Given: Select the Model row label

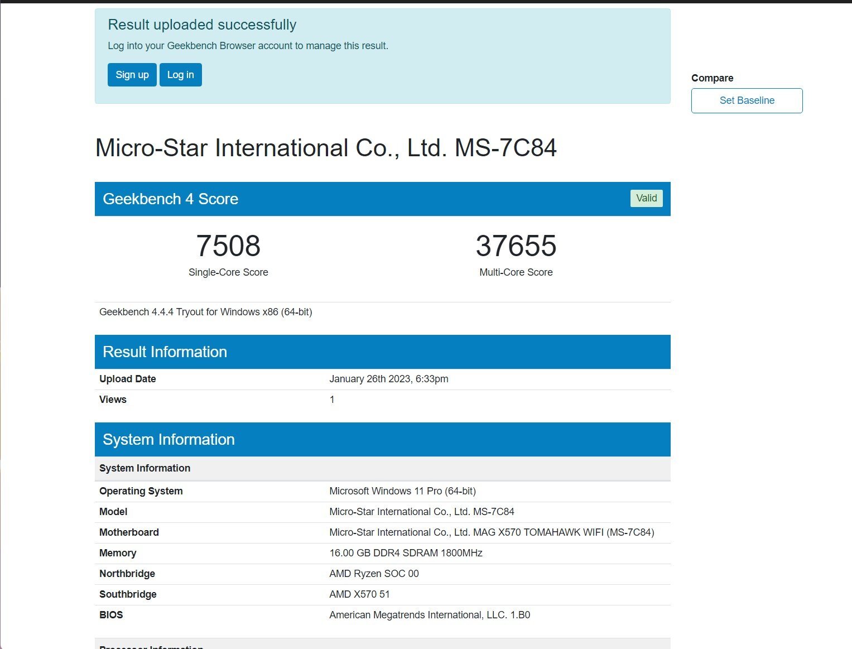Looking at the screenshot, I should (113, 512).
